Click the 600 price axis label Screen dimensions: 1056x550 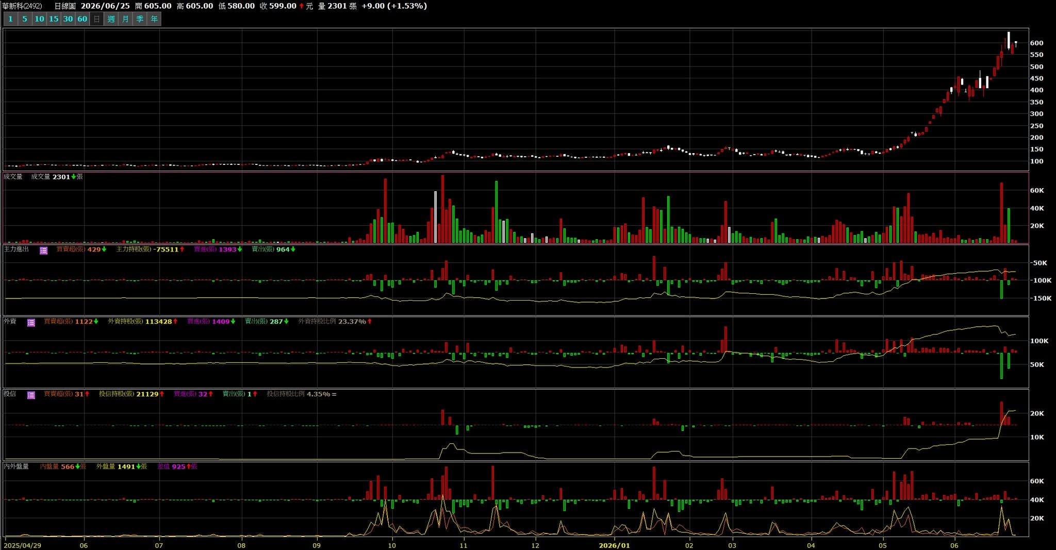point(1036,43)
